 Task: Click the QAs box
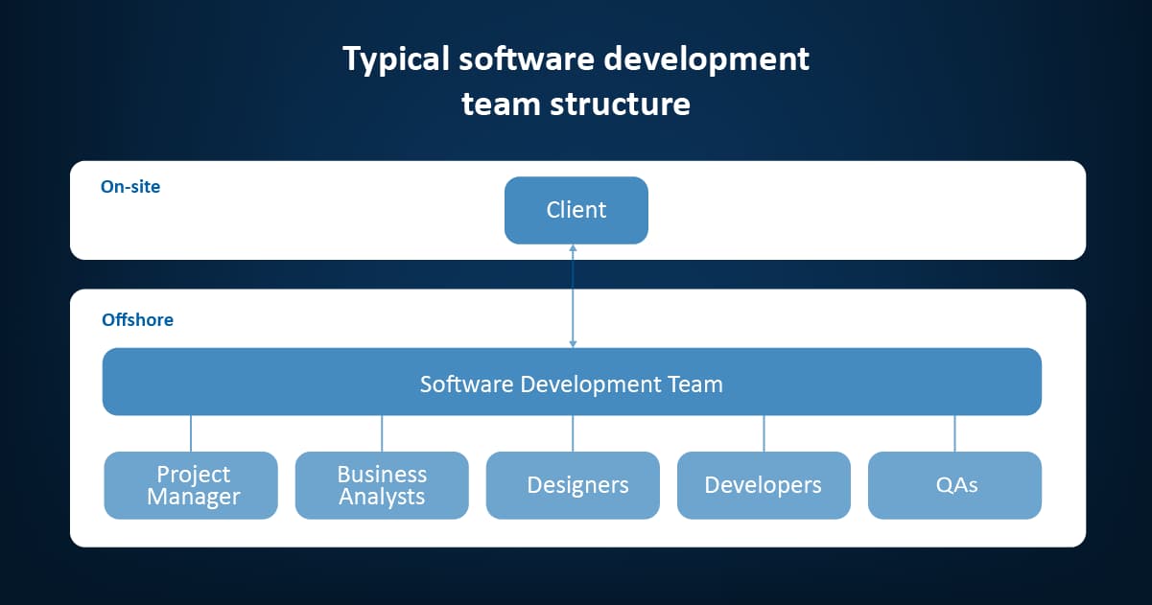954,485
